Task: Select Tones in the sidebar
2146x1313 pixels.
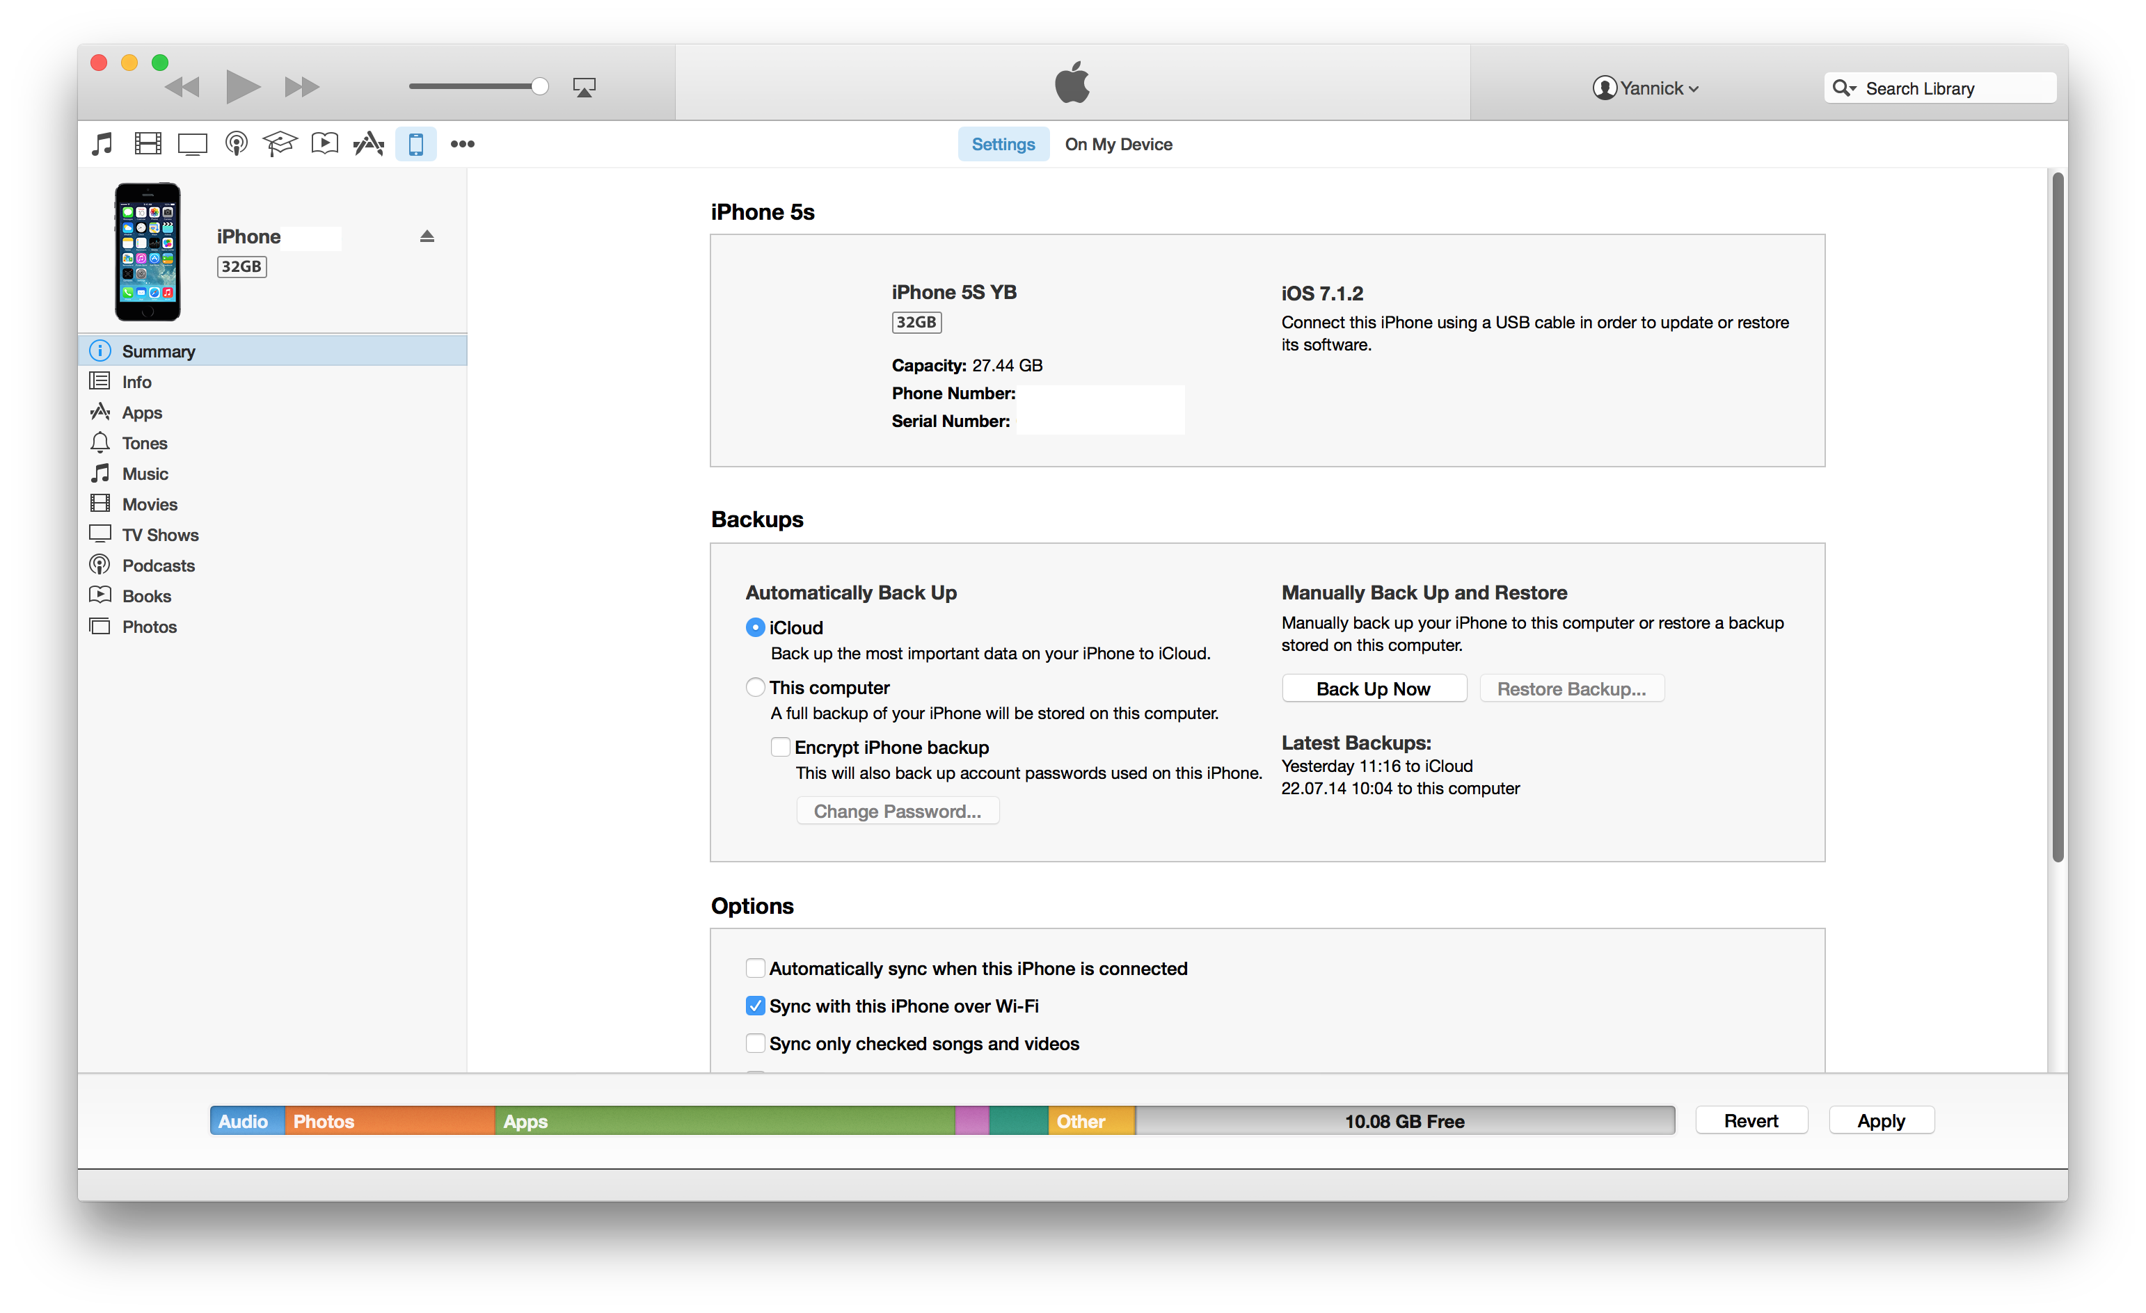Action: [x=273, y=442]
